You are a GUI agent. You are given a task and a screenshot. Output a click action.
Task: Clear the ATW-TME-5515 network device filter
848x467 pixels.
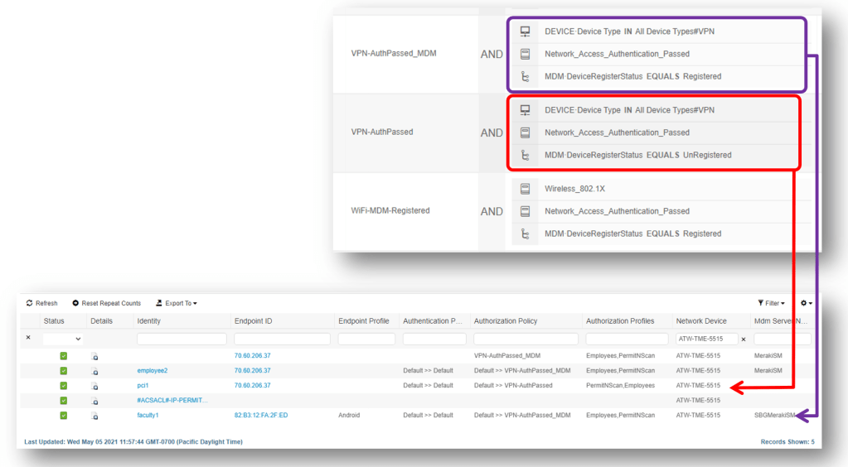click(x=744, y=339)
